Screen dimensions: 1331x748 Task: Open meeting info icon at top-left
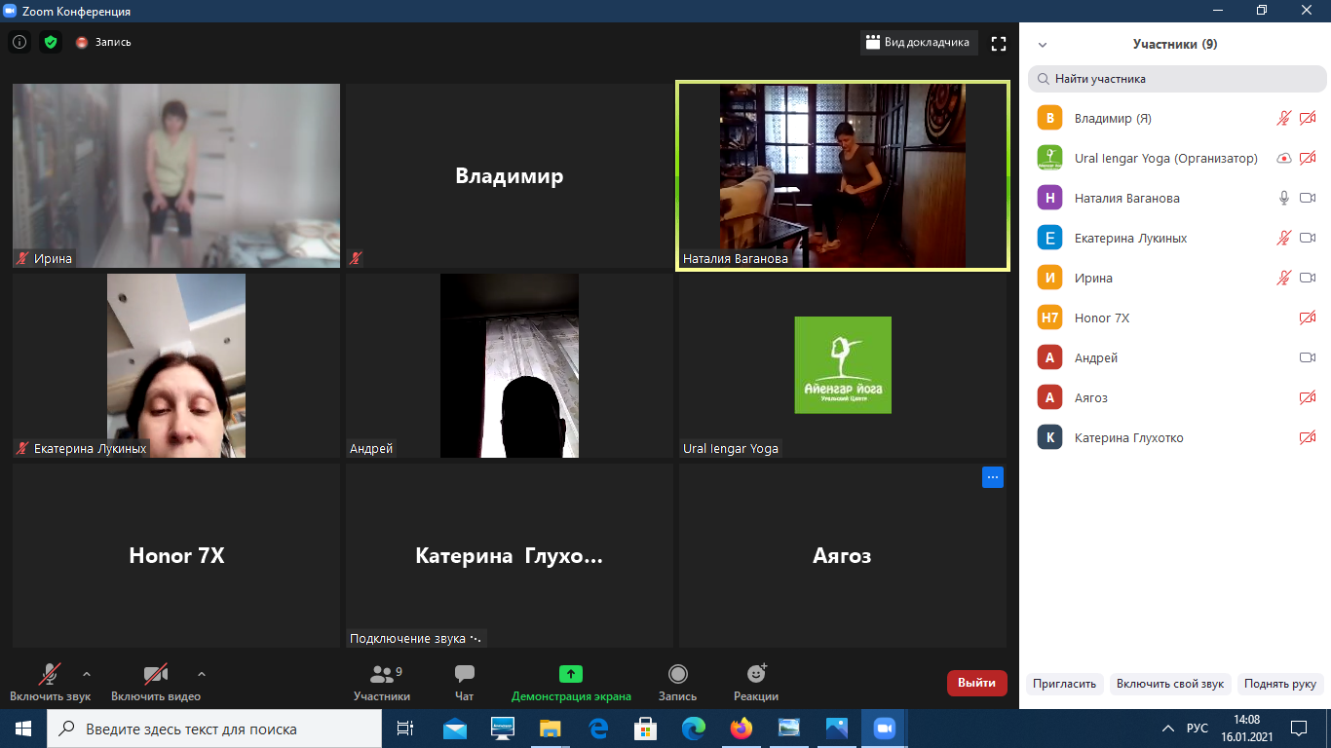[19, 42]
